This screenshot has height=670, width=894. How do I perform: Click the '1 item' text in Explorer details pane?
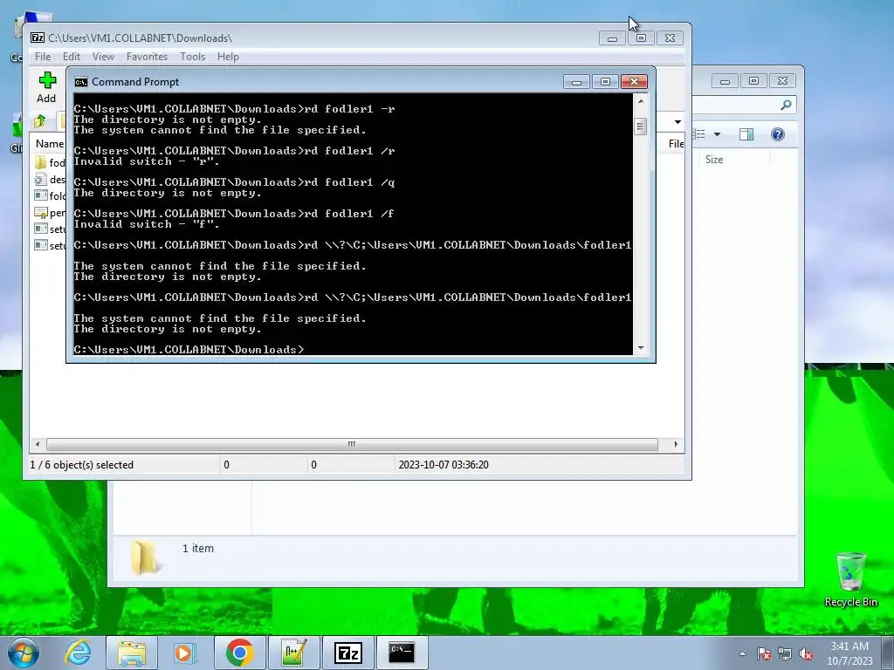click(198, 549)
